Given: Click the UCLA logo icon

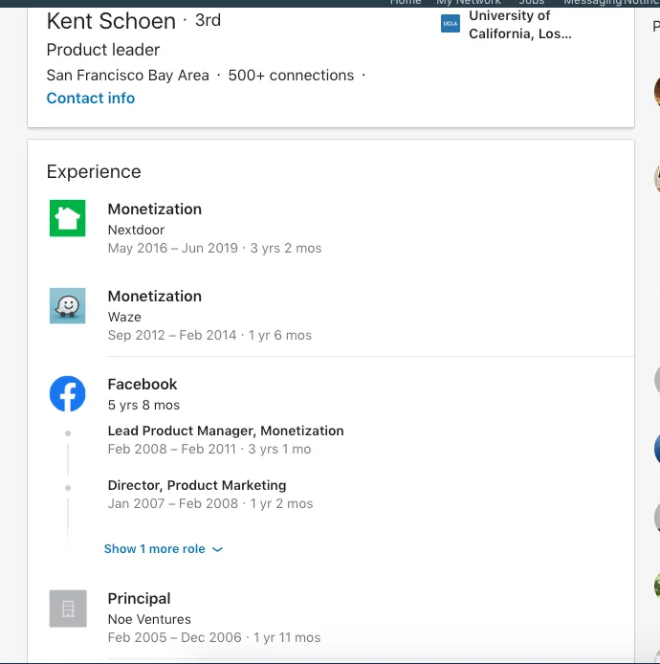Looking at the screenshot, I should point(451,24).
